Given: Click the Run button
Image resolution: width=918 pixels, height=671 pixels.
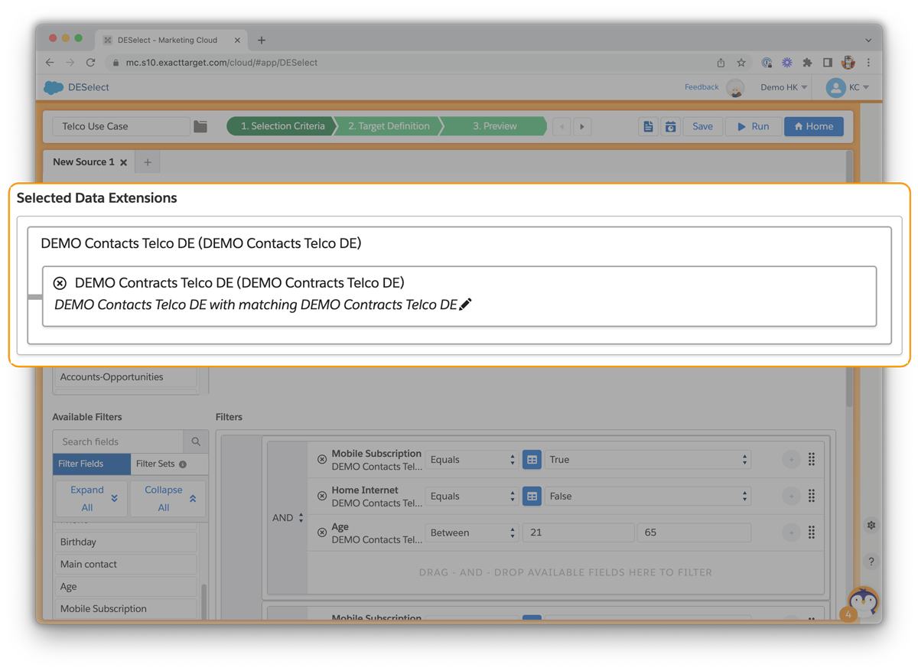Looking at the screenshot, I should 753,126.
